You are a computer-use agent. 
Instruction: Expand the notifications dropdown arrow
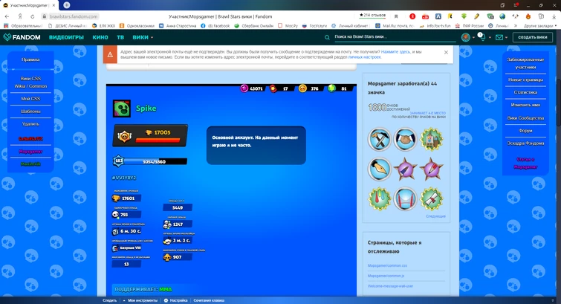[x=490, y=38]
